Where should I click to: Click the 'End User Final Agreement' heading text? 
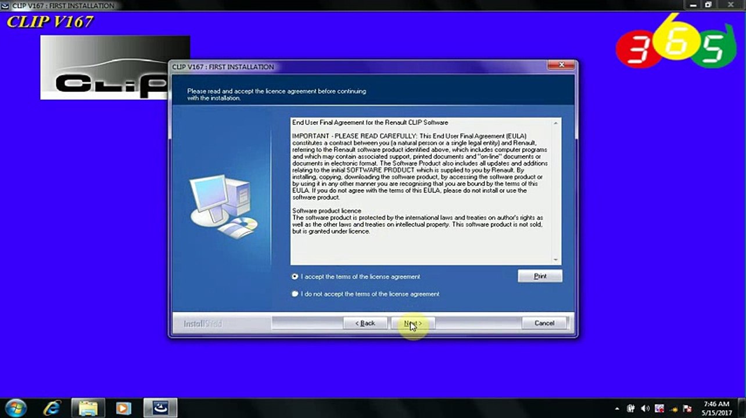pos(370,123)
